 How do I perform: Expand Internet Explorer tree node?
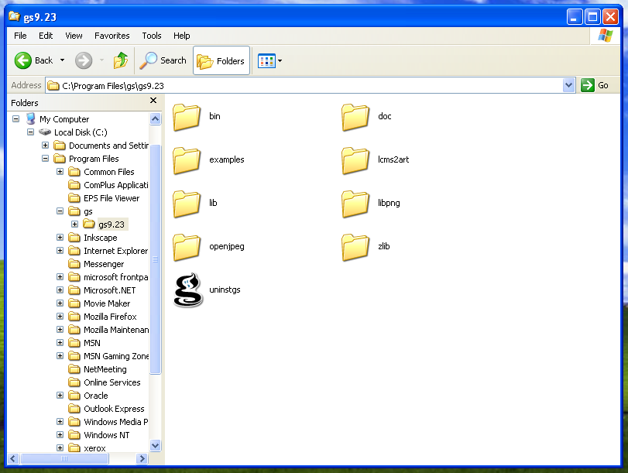(x=60, y=251)
